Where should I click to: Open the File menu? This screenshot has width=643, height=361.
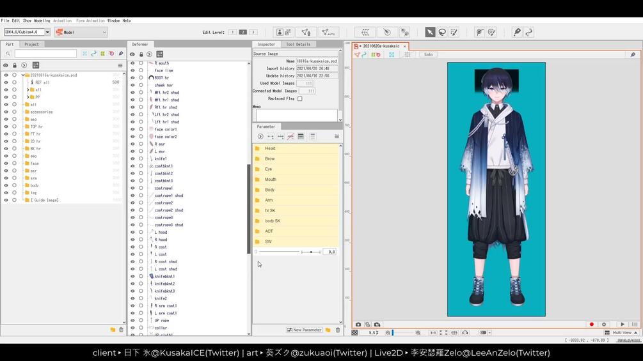point(5,20)
